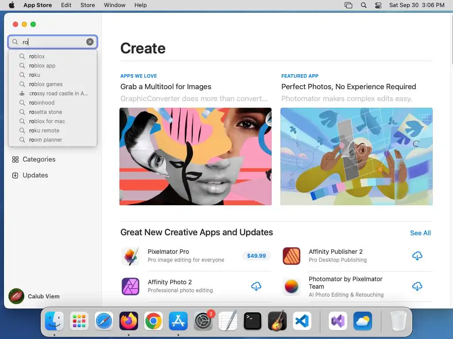The height and width of the screenshot is (339, 453).
Task: Open 'Perfect Photos, No Experience Required' story
Action: (349, 87)
